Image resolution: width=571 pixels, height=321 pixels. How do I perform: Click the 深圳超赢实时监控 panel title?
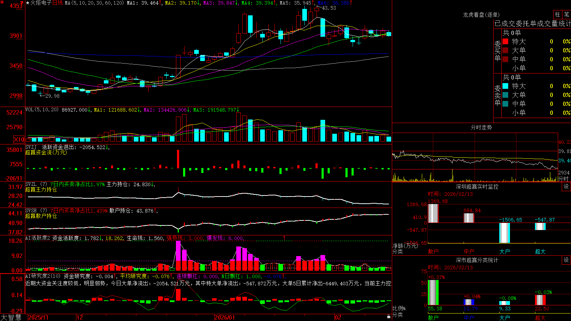pyautogui.click(x=477, y=187)
